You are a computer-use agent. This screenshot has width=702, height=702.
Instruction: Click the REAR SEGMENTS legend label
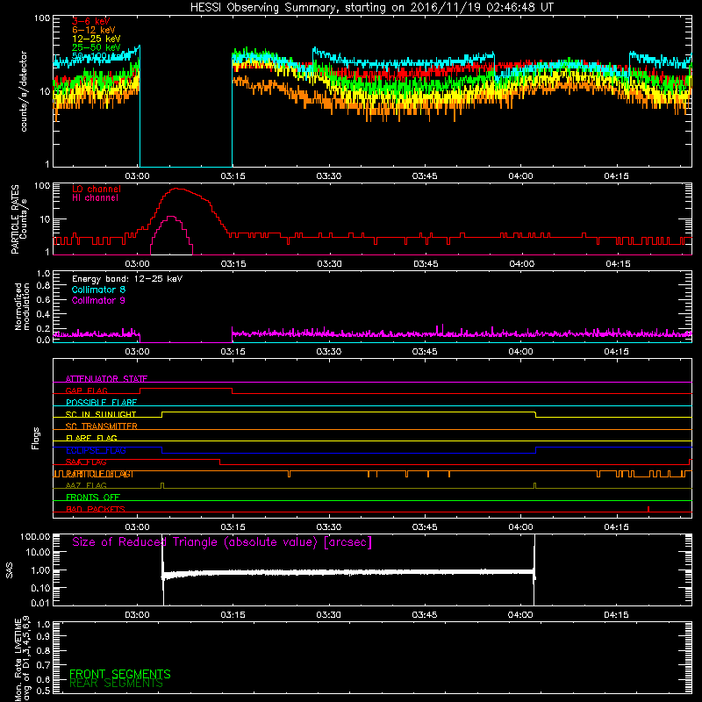(116, 684)
